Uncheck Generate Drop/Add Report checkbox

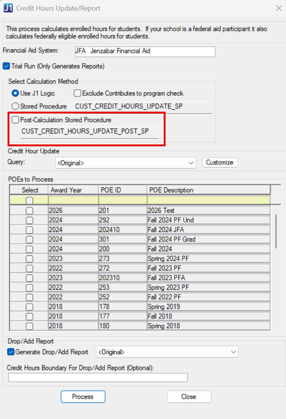click(11, 352)
